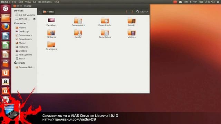Viewport: 221px width, 124px height.
Task: Open Trash in sidebar
Action: click(20, 59)
